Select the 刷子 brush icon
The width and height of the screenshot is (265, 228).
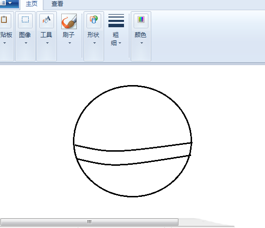pyautogui.click(x=69, y=21)
